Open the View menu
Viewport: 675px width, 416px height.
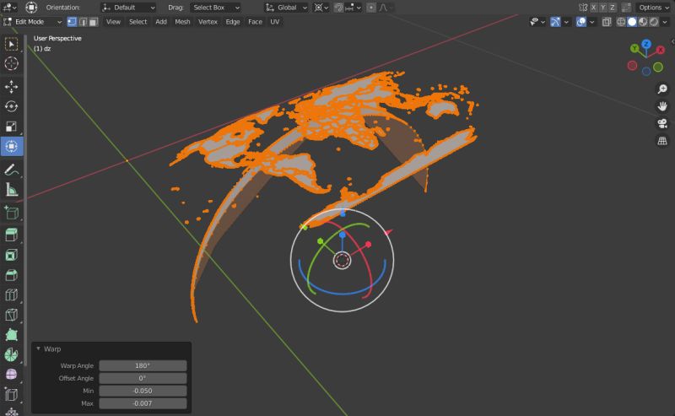pyautogui.click(x=113, y=22)
